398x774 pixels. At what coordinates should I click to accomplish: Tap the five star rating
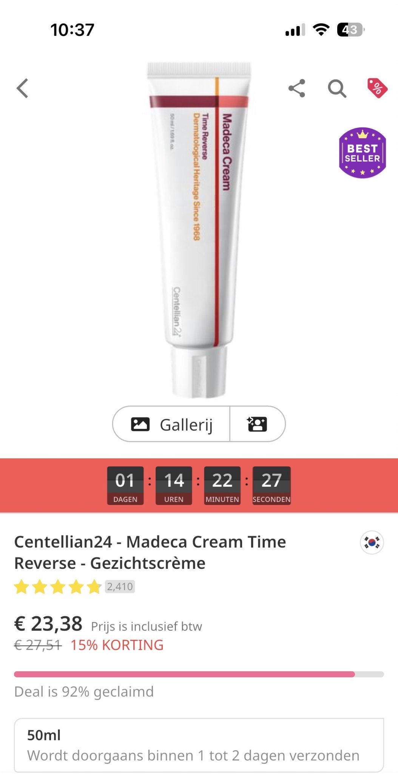pos(58,587)
